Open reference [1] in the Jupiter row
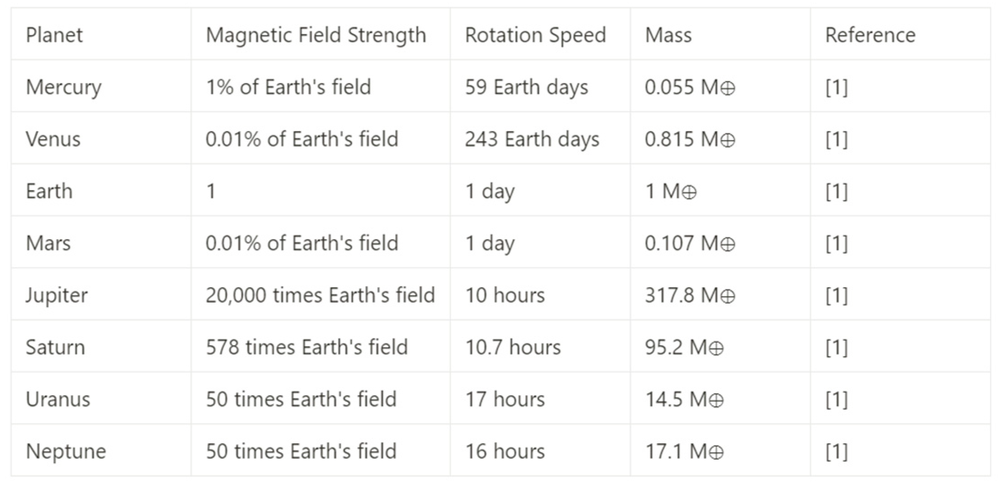 837,295
